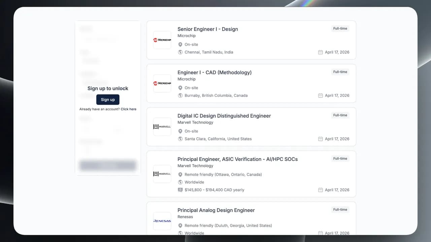Click Full-time badge on Engineer I - CAD card
431x242 pixels.
point(340,72)
